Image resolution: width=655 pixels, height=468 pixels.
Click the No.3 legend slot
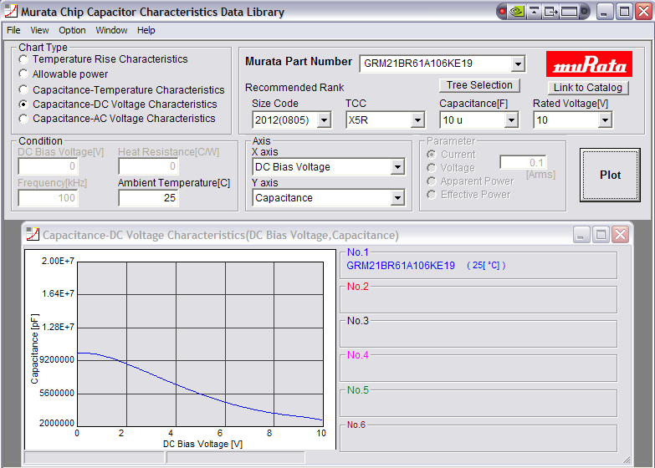click(x=478, y=334)
